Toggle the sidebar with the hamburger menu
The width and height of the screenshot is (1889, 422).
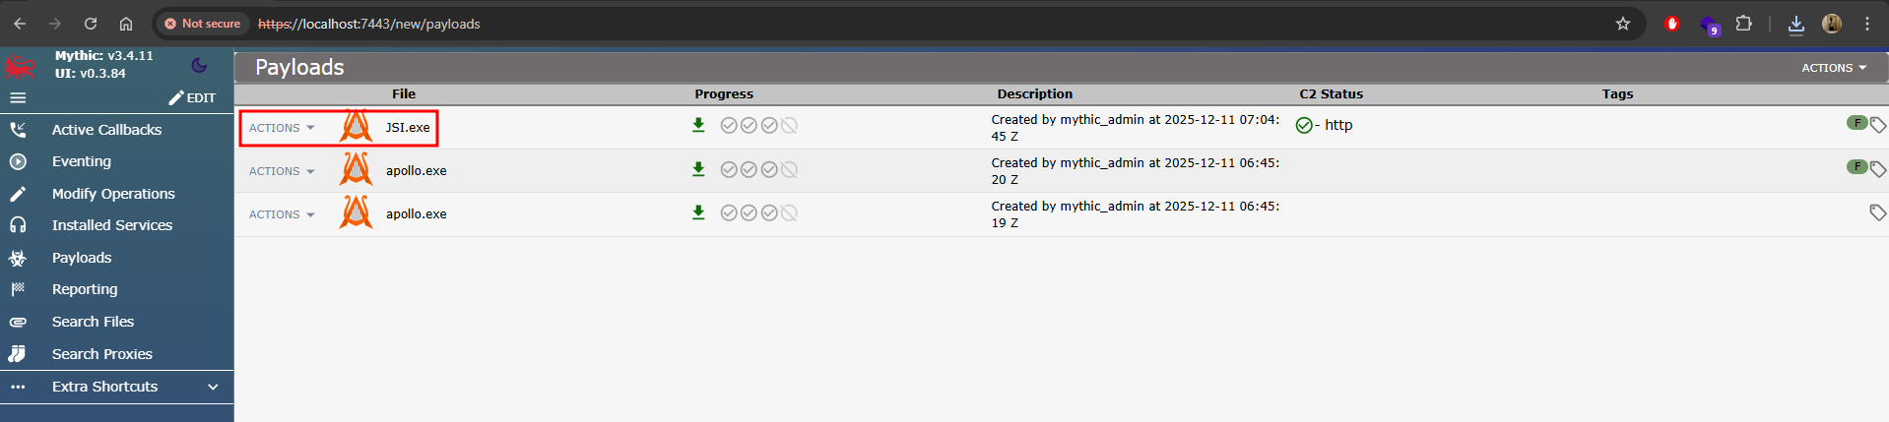pyautogui.click(x=18, y=98)
